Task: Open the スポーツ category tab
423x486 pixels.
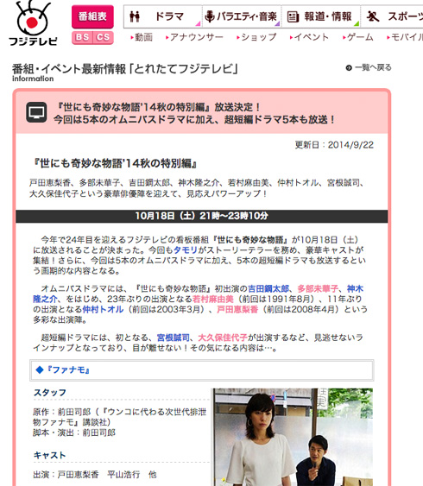Action: point(392,16)
